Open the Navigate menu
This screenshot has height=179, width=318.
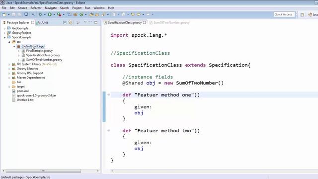(51, 8)
